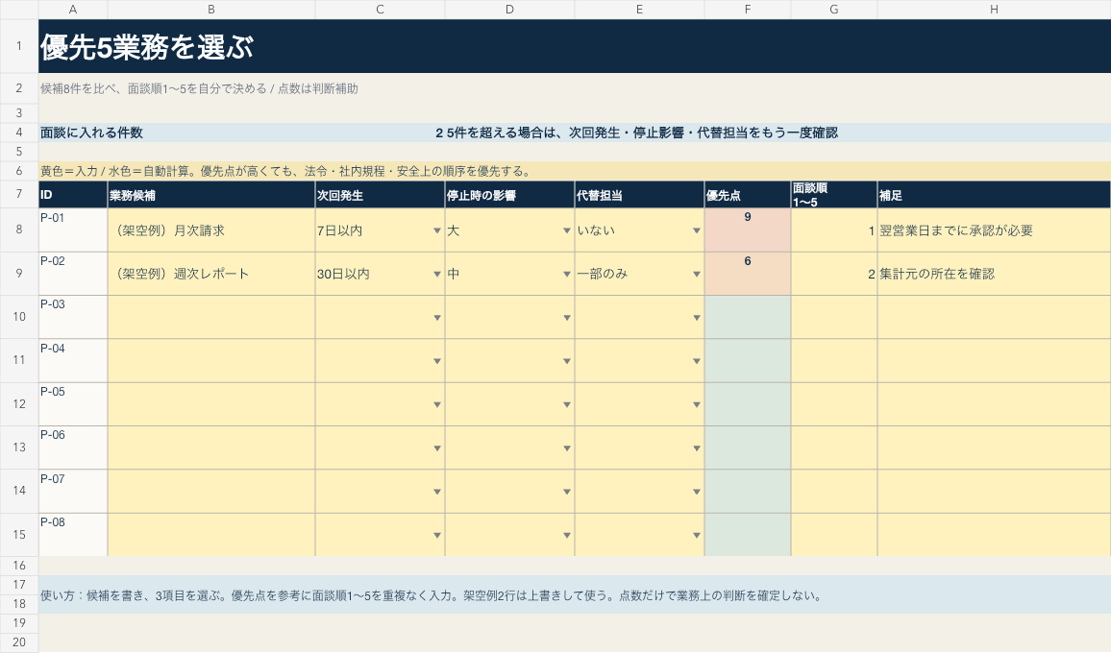Click the title cell 優先5業務を選ぶ
1111x653 pixels.
pos(575,46)
